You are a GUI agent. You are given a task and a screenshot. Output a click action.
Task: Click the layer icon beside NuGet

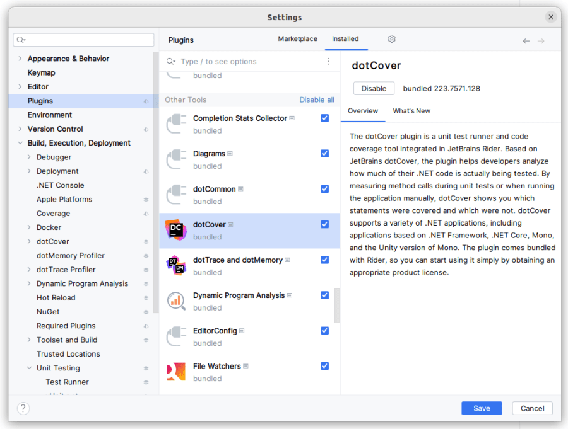(146, 312)
